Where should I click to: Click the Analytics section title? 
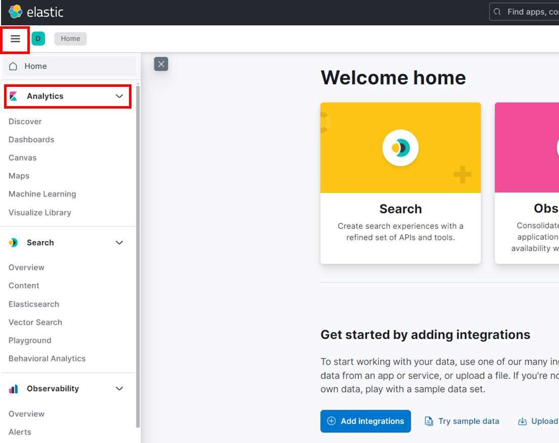coord(45,96)
